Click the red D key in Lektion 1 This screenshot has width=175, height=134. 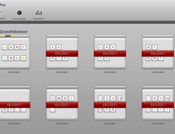coord(17,47)
